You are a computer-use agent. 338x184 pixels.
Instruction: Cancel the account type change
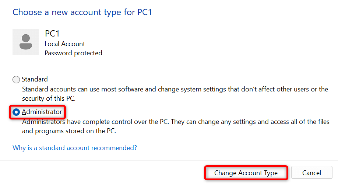311,173
